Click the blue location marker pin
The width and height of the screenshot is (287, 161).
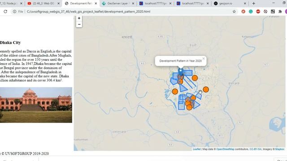click(x=181, y=72)
